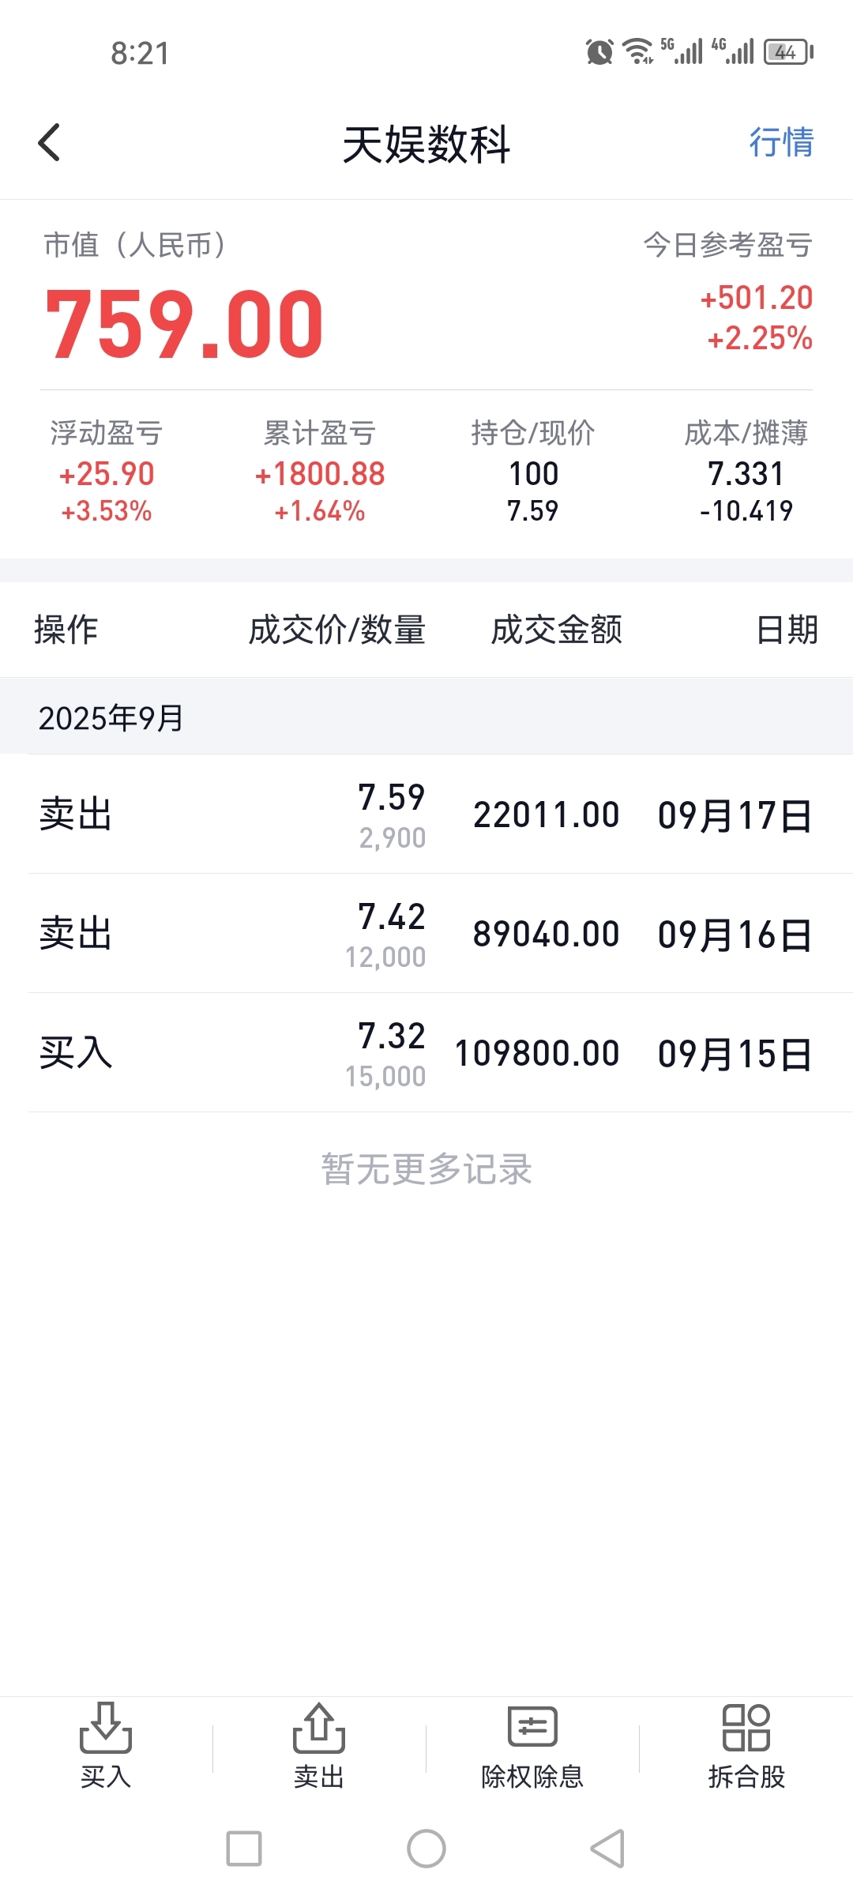
Task: Tap the 759.00 market value amount
Action: tap(184, 323)
